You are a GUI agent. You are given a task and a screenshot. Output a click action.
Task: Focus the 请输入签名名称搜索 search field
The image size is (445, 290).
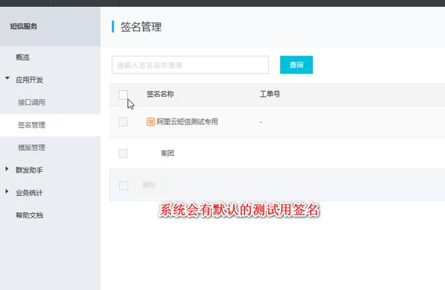(x=190, y=65)
